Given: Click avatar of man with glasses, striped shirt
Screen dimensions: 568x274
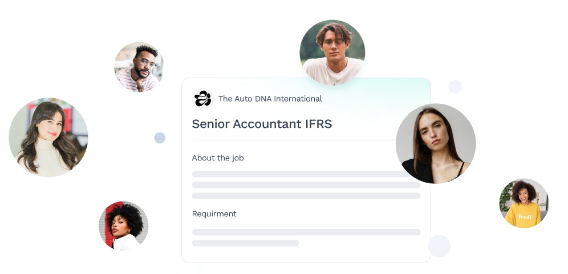Looking at the screenshot, I should (139, 67).
